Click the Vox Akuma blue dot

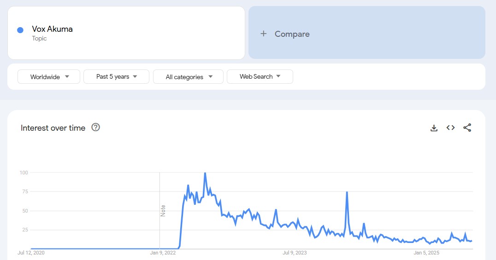click(x=20, y=30)
